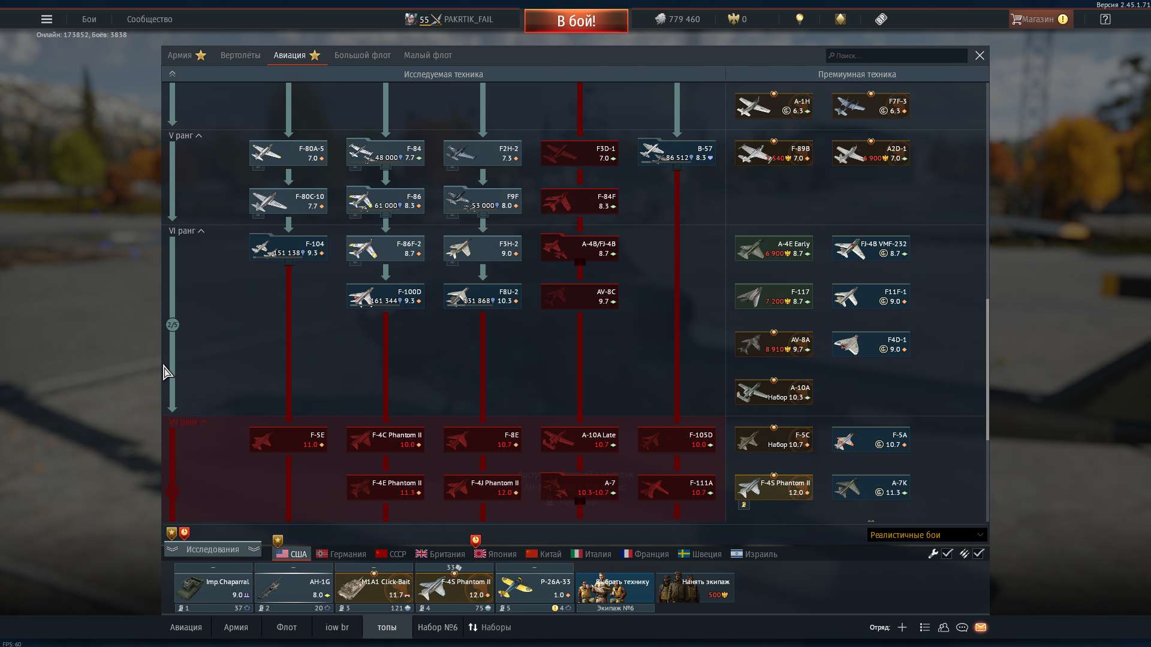The height and width of the screenshot is (647, 1151).
Task: Click the 2/5 rank progress marker
Action: point(172,325)
